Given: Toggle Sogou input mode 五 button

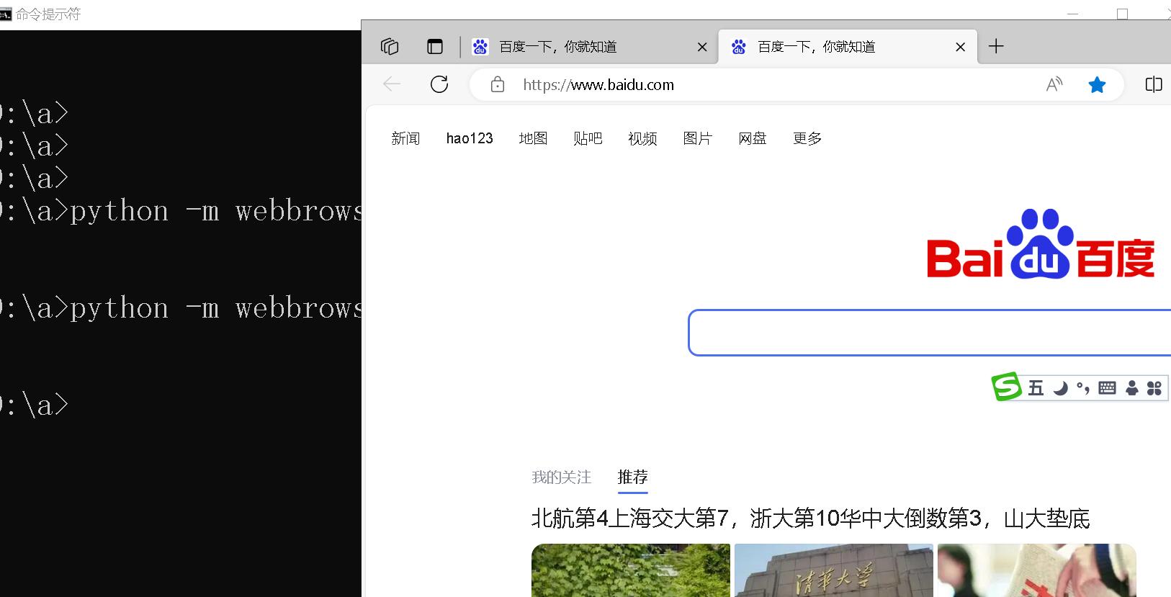Looking at the screenshot, I should pyautogui.click(x=1036, y=388).
